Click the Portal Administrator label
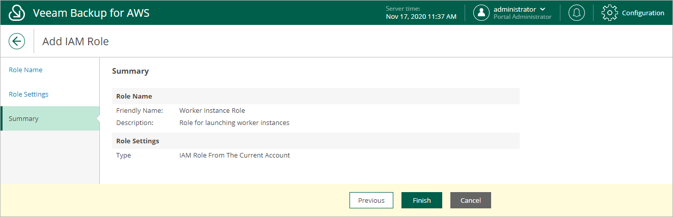The width and height of the screenshot is (673, 217). 523,17
